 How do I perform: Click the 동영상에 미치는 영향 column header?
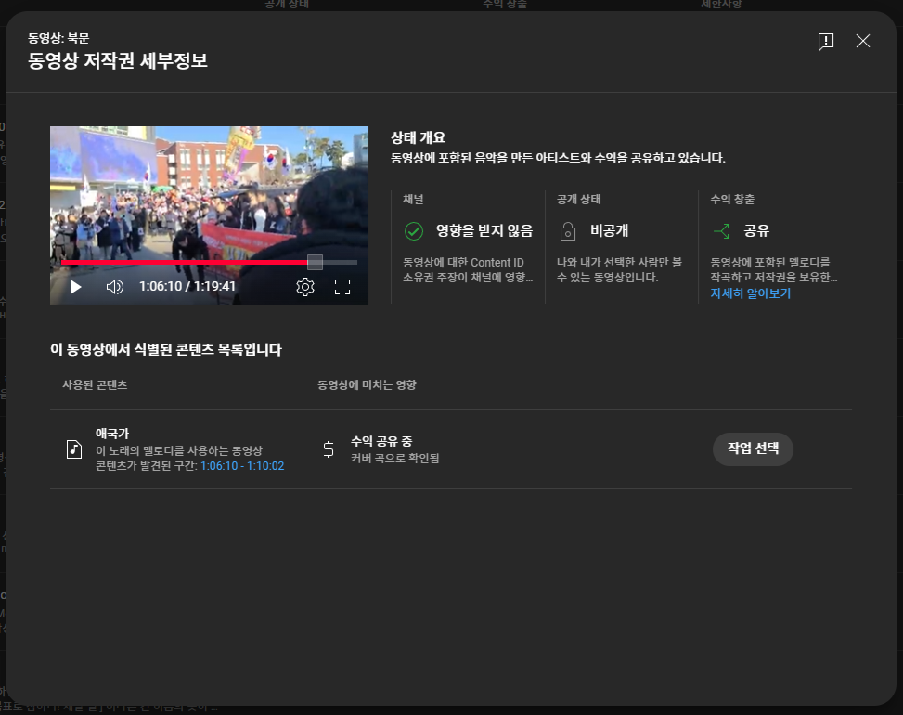point(367,384)
